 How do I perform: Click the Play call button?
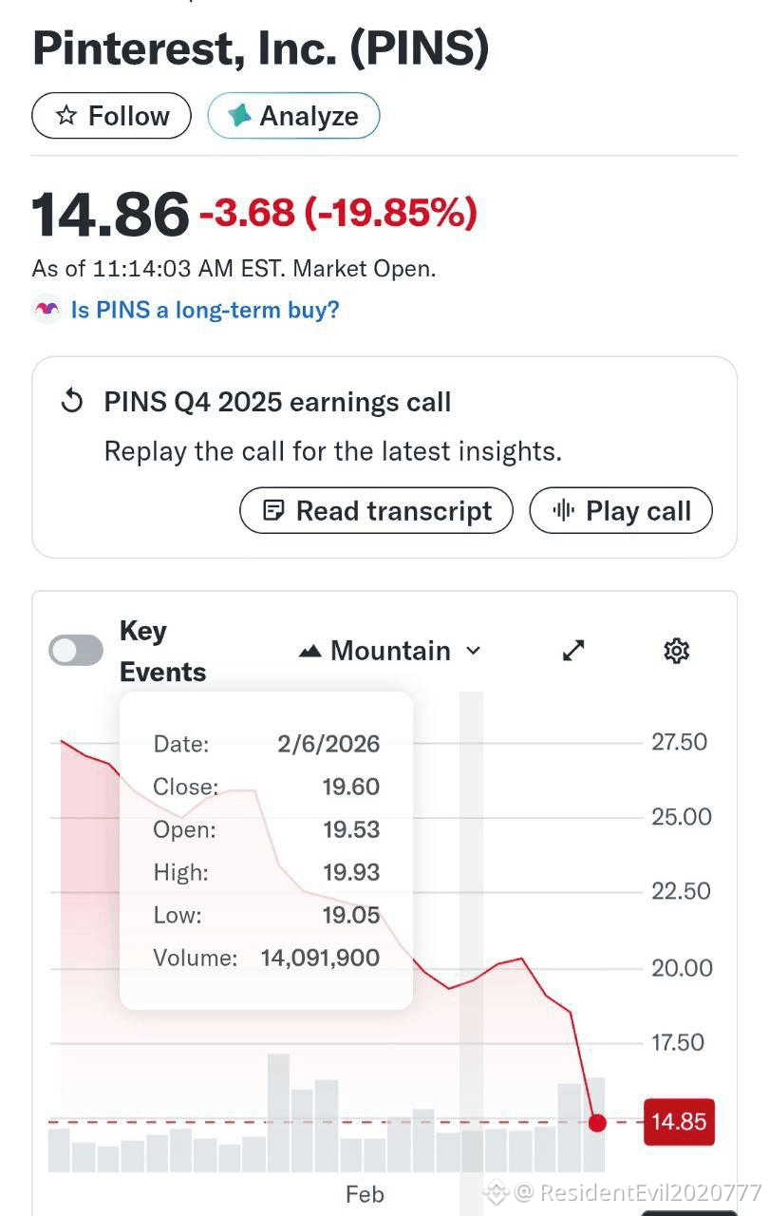coord(621,511)
